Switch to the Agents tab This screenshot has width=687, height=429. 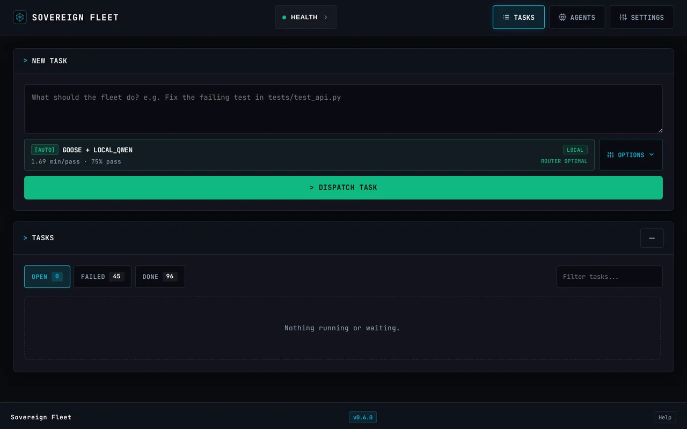[x=577, y=17]
